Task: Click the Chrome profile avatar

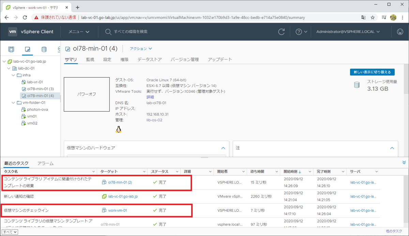Action: [393, 17]
